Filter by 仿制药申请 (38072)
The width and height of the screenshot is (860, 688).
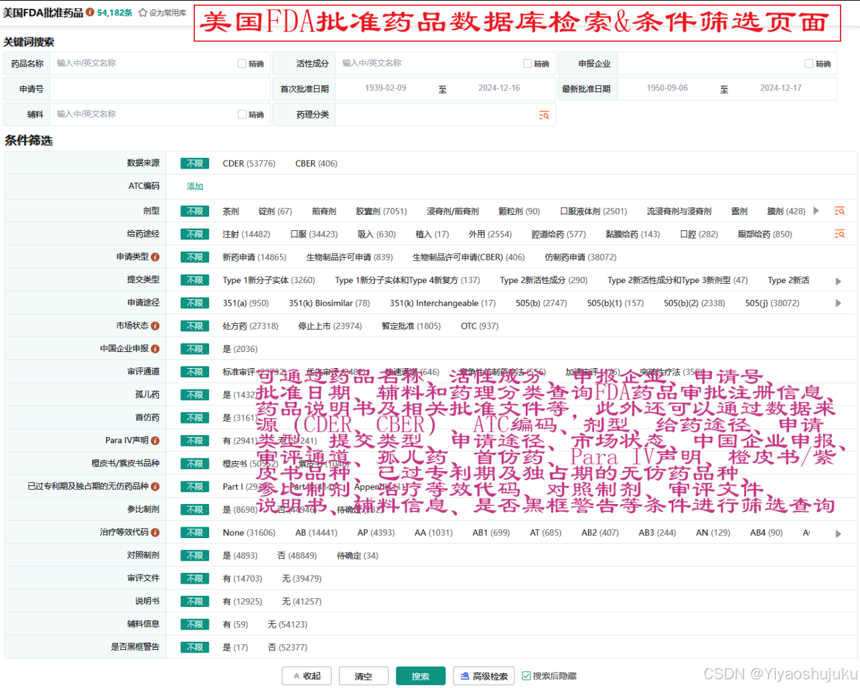(581, 257)
